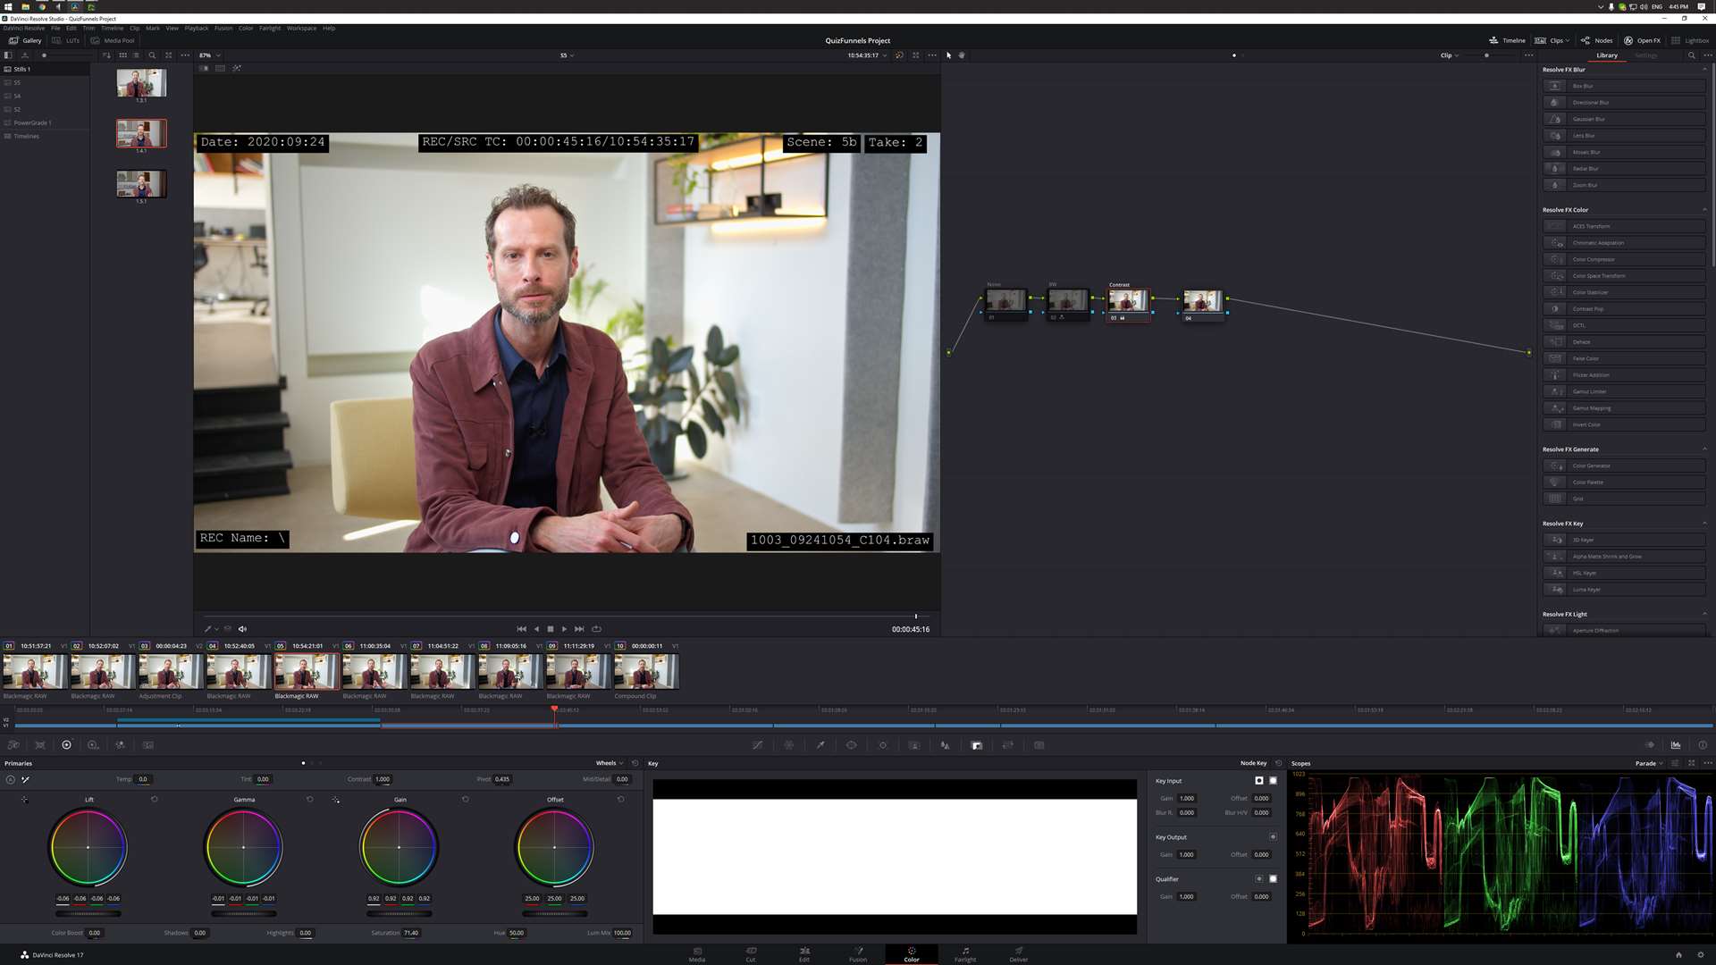Click the Saturation value field
Image resolution: width=1716 pixels, height=965 pixels.
[x=411, y=933]
